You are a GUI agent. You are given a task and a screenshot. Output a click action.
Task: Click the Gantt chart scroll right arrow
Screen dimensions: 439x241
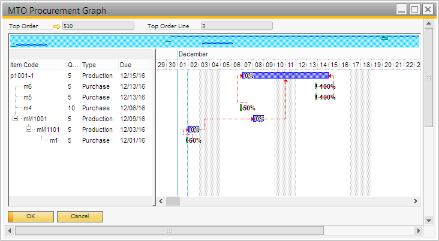coord(414,201)
